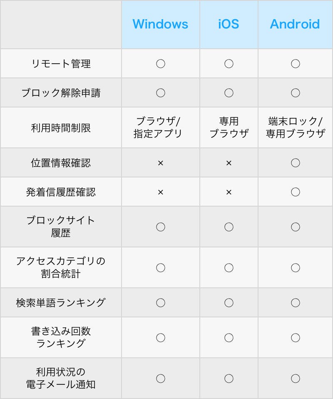Click the Windows column header
Image resolution: width=333 pixels, height=399 pixels.
pyautogui.click(x=160, y=24)
